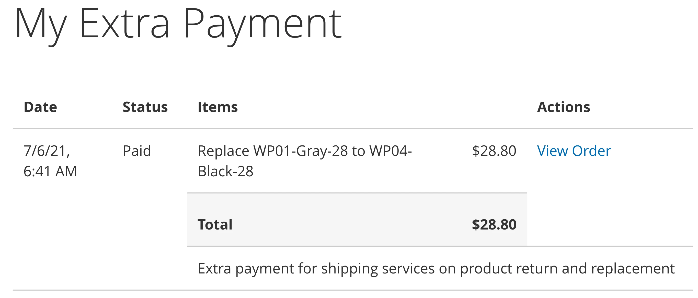Screen dimensions: 698x298
Task: Click the Actions column header
Action: [x=563, y=107]
